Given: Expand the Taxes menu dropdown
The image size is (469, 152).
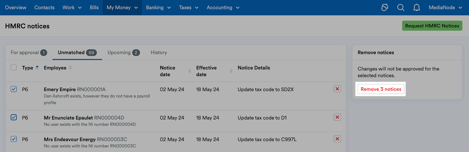Looking at the screenshot, I should click(189, 8).
